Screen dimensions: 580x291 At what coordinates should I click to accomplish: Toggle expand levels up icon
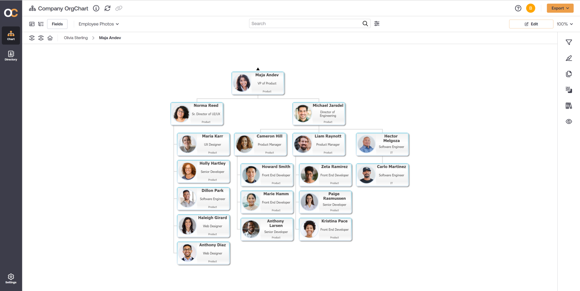coord(41,38)
